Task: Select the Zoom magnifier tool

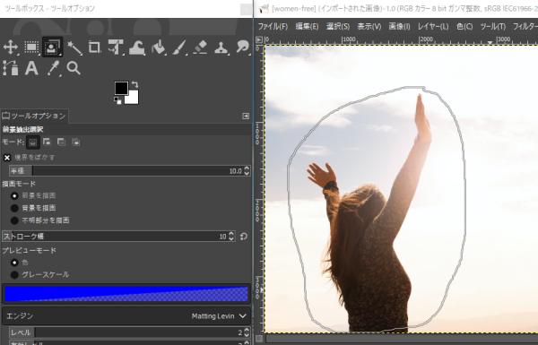Action: tap(74, 68)
